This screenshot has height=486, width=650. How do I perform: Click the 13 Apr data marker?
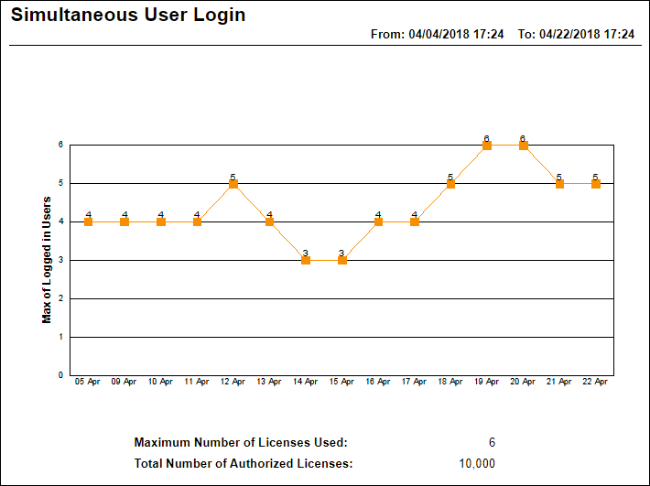coord(269,221)
